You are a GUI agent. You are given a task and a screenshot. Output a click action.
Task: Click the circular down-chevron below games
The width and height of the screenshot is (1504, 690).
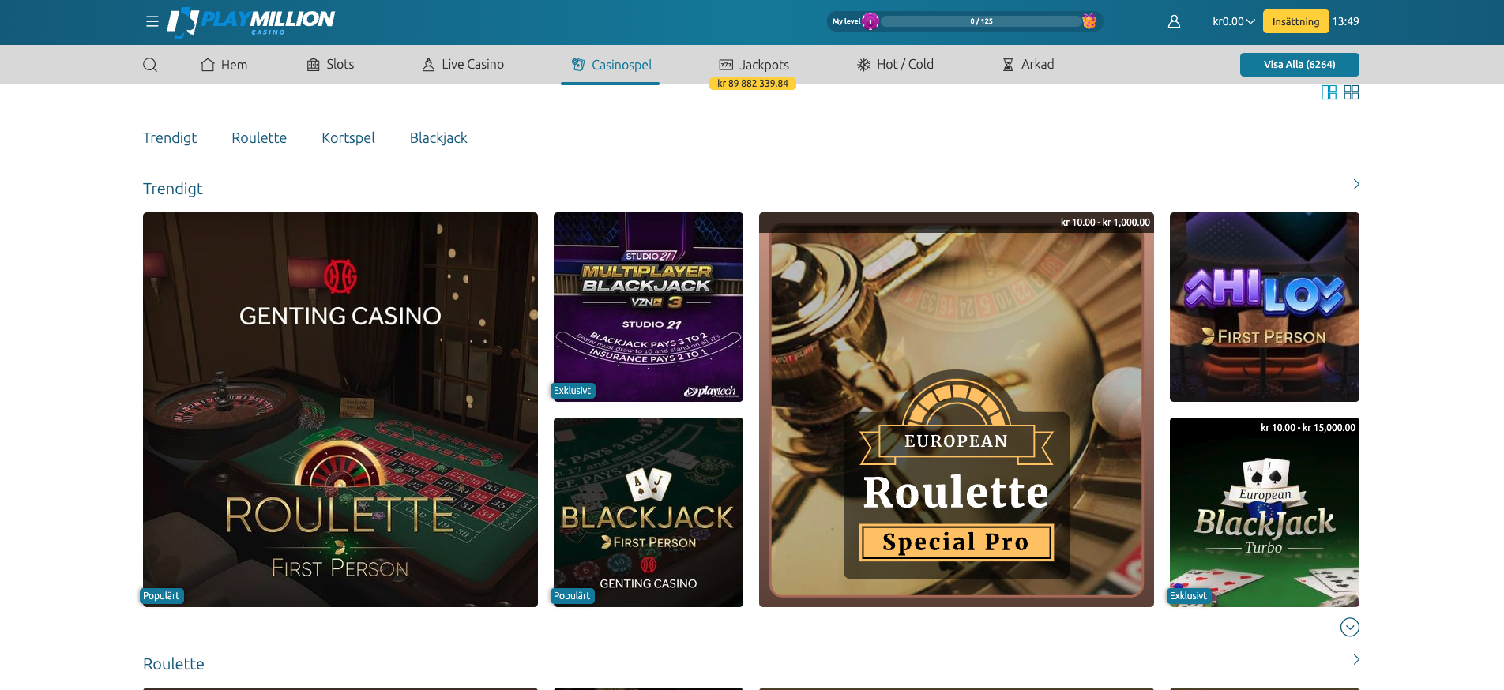pyautogui.click(x=1350, y=627)
